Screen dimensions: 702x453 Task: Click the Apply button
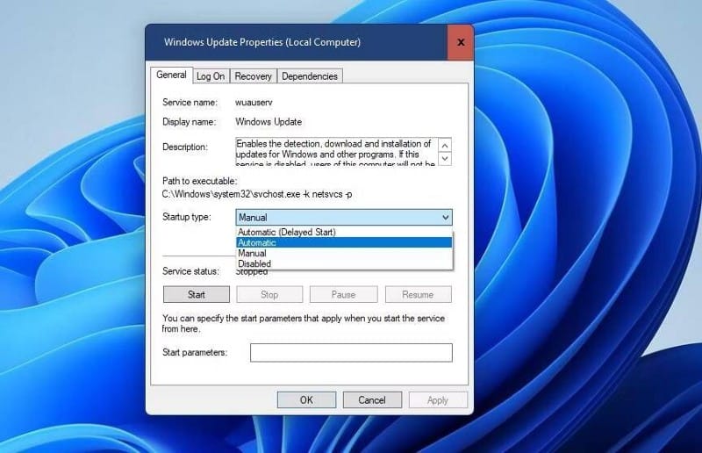[x=437, y=399]
